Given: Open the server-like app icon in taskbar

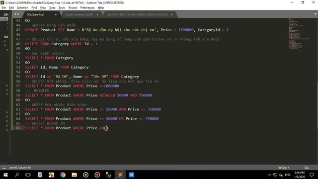Looking at the screenshot, I should pyautogui.click(x=40, y=175).
